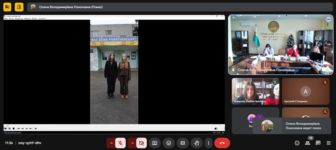Unmute the microphone
Screen dimensions: 336x150
click(120, 143)
